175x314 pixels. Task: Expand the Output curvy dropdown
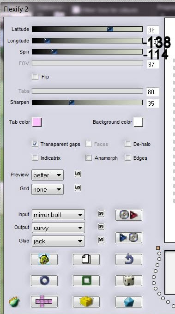58,228
